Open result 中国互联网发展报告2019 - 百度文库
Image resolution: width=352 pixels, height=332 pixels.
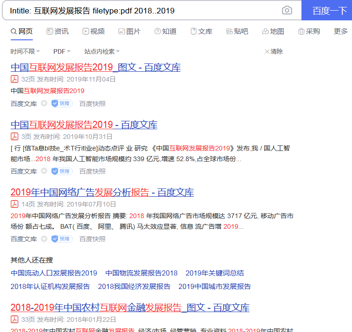pos(84,125)
